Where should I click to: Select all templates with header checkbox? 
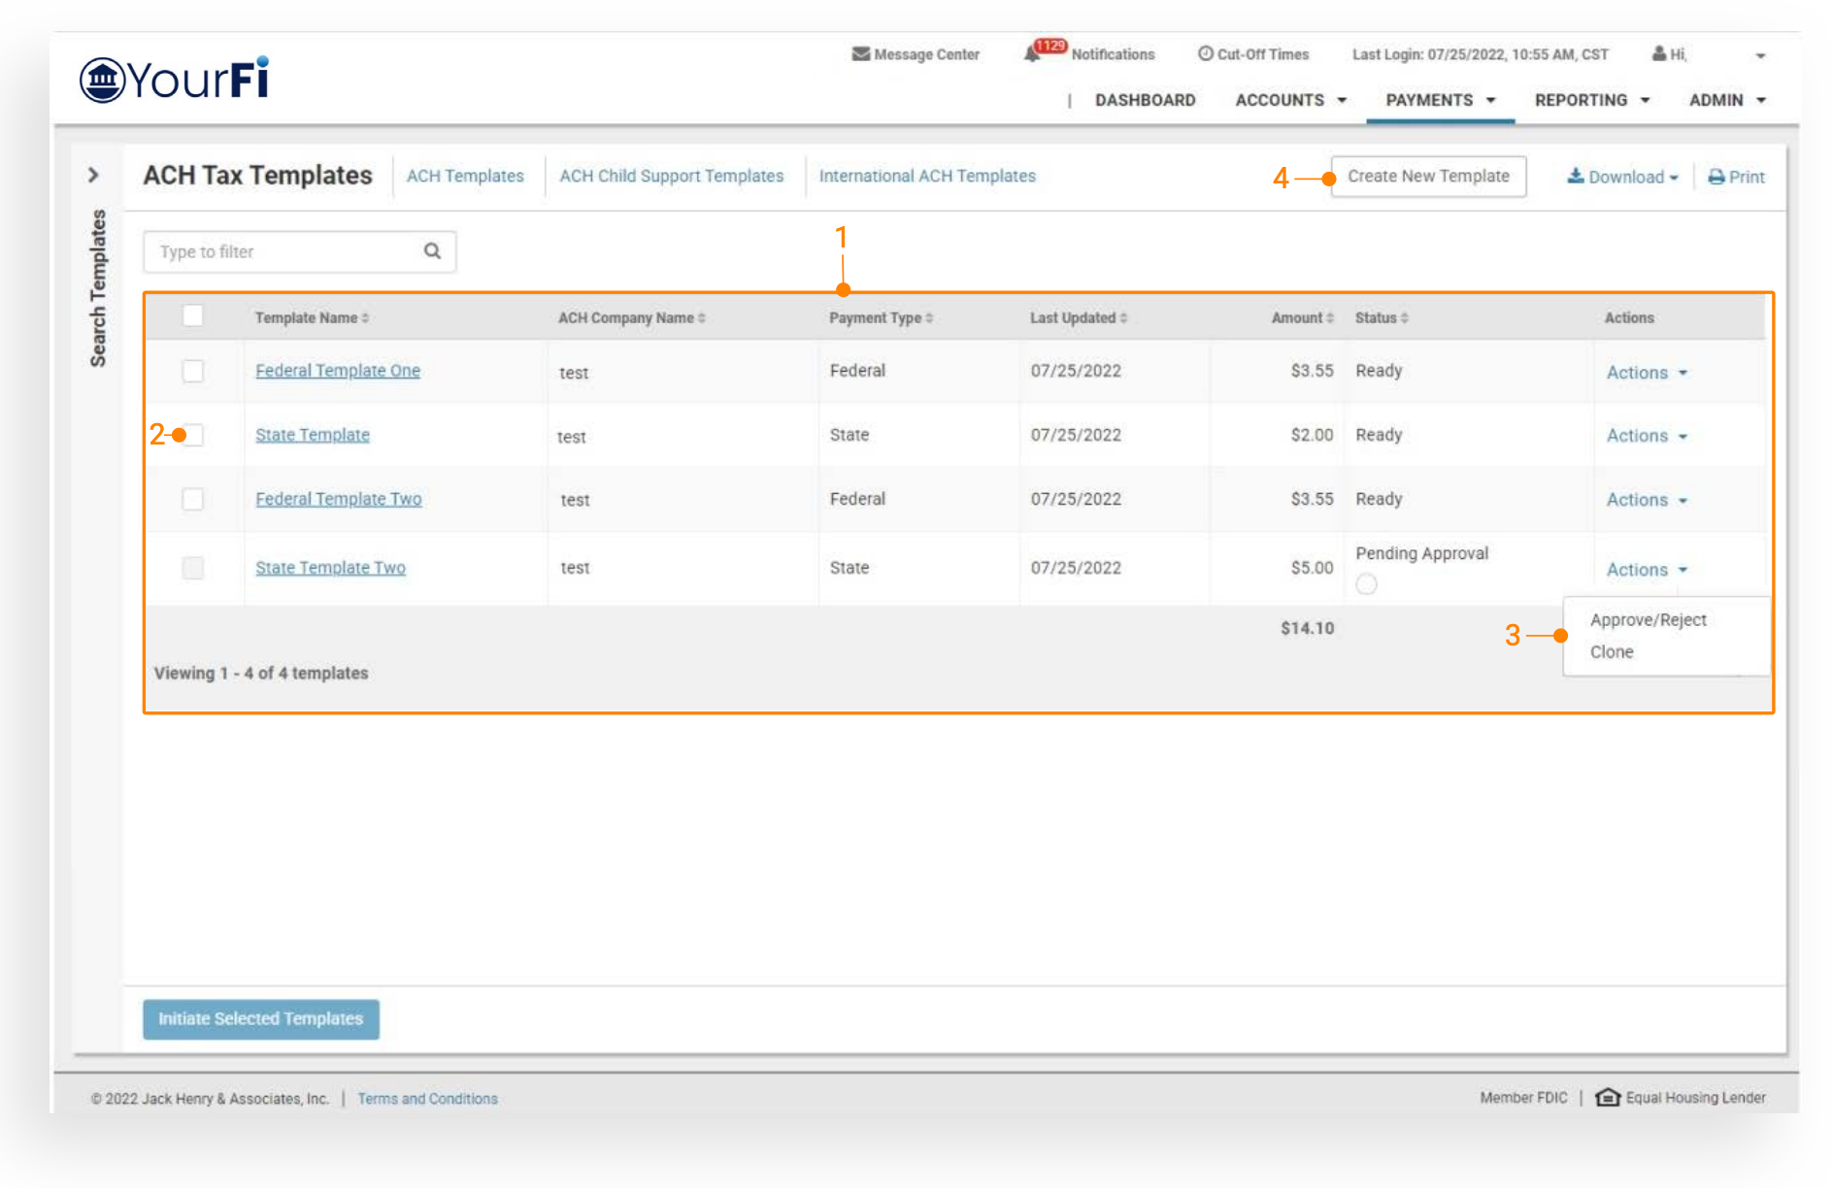[x=193, y=316]
